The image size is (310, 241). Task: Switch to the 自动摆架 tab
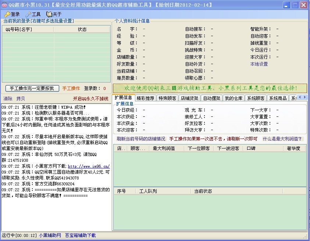(x=212, y=98)
